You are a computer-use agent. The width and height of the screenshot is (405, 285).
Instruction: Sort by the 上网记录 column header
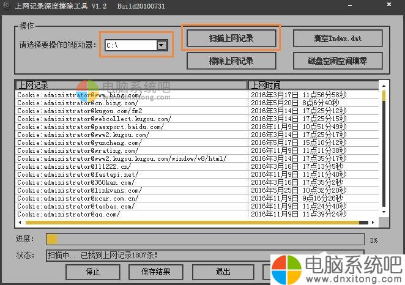click(131, 85)
